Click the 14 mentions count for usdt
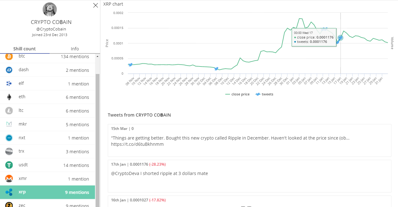398x207 pixels. pyautogui.click(x=76, y=165)
